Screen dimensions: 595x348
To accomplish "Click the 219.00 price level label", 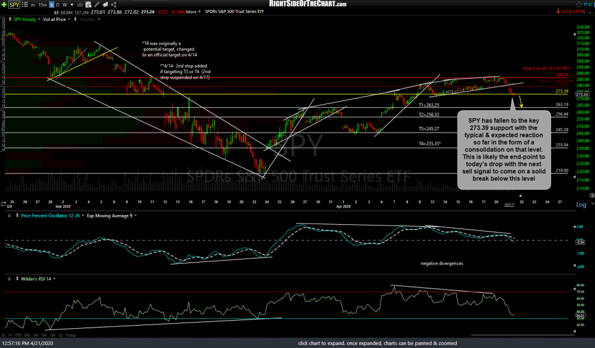I will tap(562, 170).
